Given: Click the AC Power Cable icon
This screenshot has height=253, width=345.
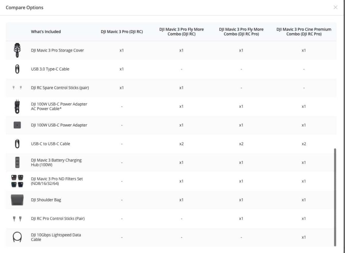Looking at the screenshot, I should coord(17,107).
